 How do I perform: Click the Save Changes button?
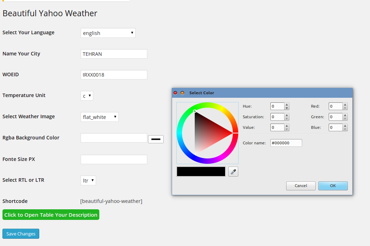[21, 234]
